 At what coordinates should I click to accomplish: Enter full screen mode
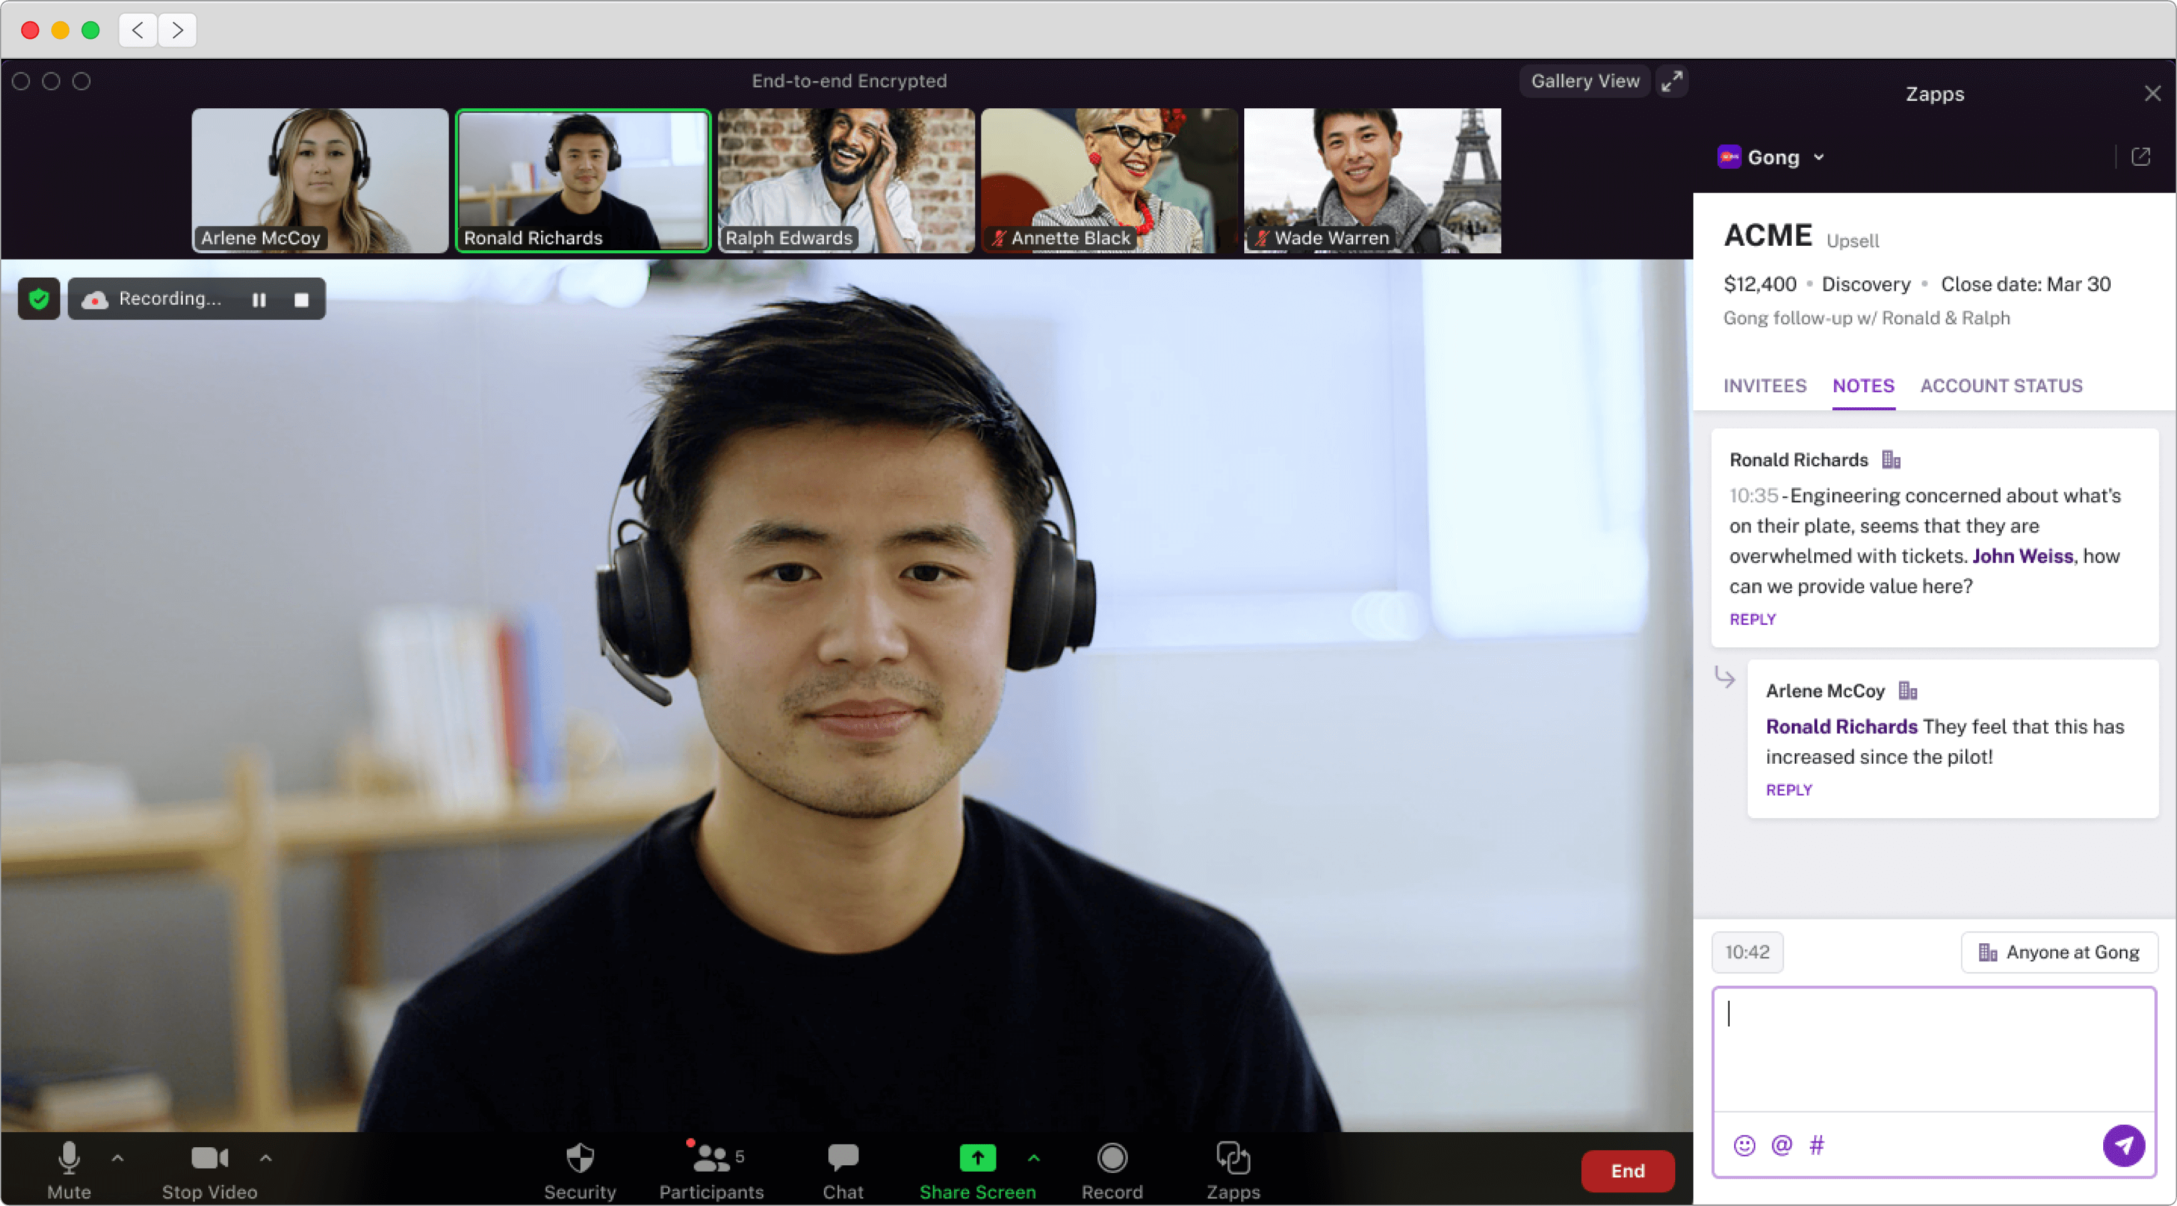tap(1672, 81)
